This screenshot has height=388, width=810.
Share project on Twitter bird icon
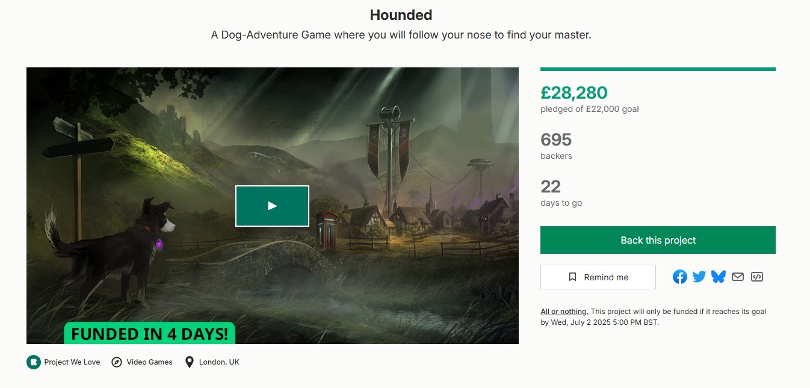point(699,277)
